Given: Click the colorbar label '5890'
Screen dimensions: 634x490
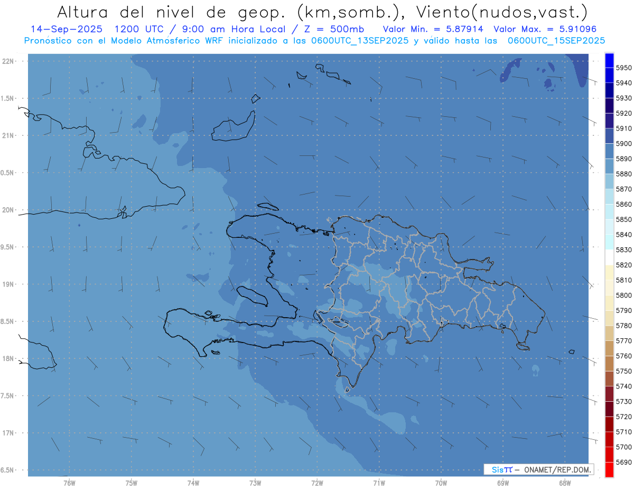Looking at the screenshot, I should (624, 159).
